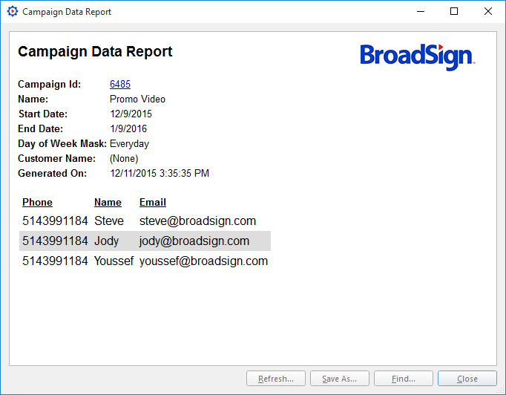Maximize the Campaign Data Report window
This screenshot has height=395, width=506.
pyautogui.click(x=454, y=12)
